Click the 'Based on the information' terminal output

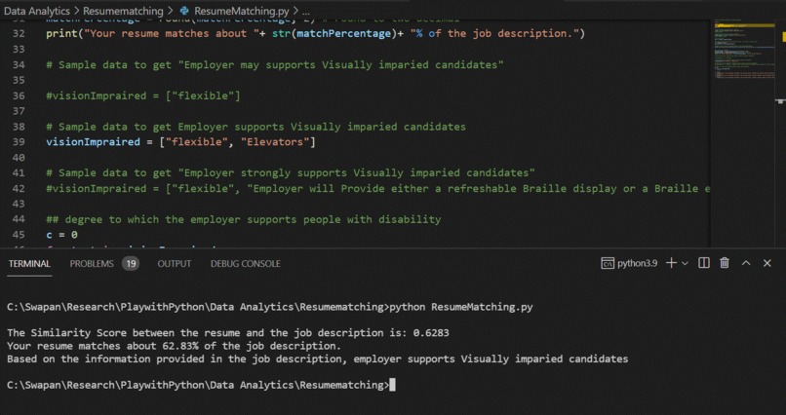[317, 358]
